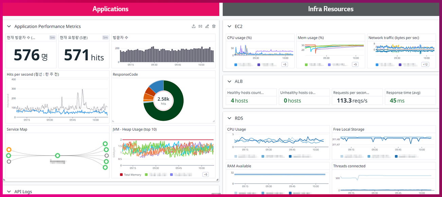Select the Applications header tab
This screenshot has height=197, width=442.
tap(111, 9)
